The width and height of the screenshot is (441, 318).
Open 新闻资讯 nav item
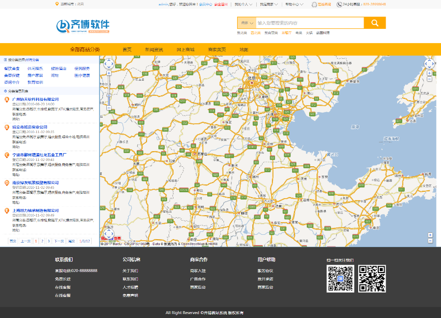pyautogui.click(x=154, y=49)
